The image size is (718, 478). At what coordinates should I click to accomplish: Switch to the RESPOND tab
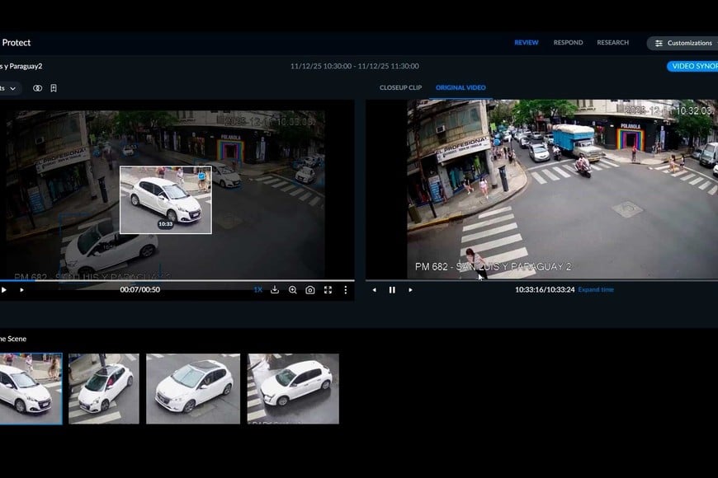(568, 42)
